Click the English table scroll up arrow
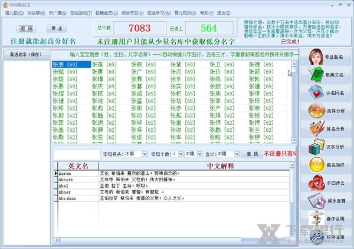The image size is (354, 249). 292,165
